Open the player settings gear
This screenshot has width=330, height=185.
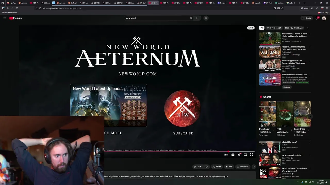[239, 155]
